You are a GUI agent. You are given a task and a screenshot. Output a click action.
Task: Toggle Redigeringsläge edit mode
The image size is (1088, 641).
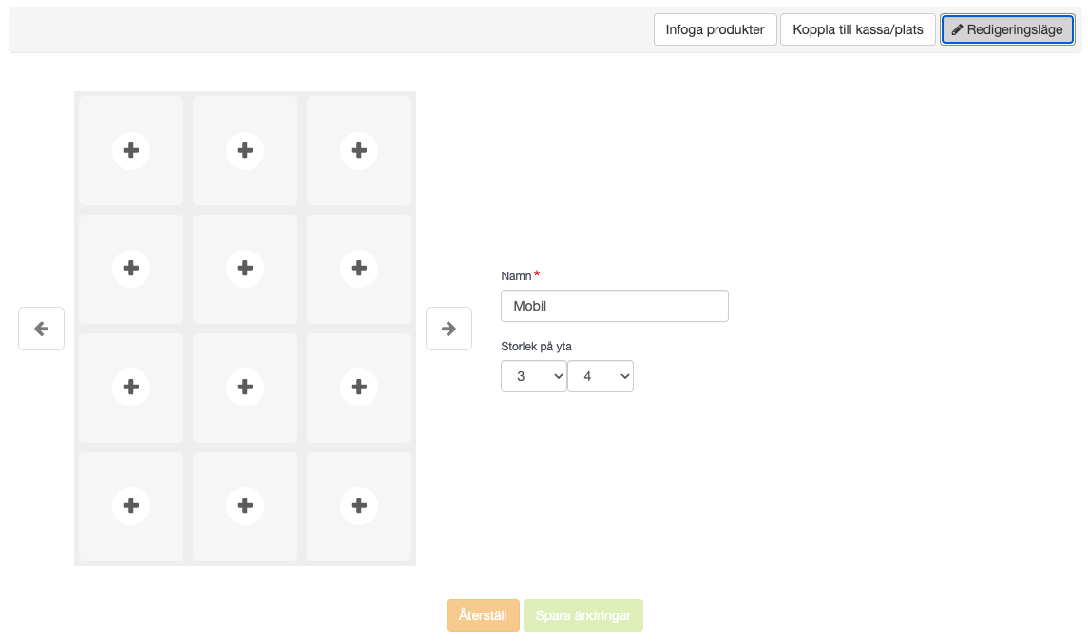(x=1007, y=29)
